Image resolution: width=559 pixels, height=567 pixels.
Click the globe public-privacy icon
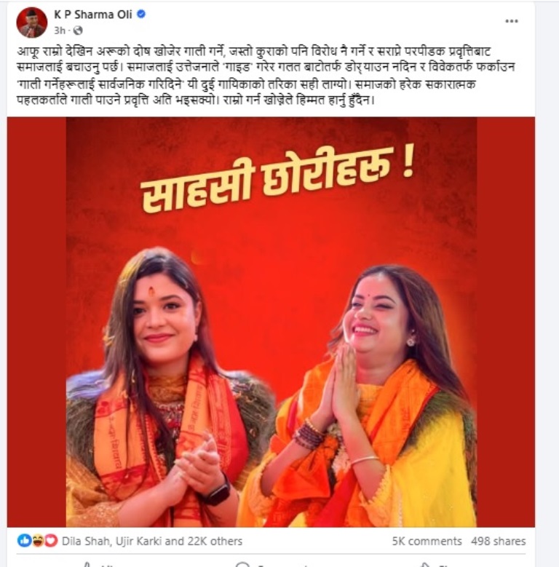point(78,31)
